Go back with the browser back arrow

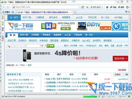pos(4,7)
